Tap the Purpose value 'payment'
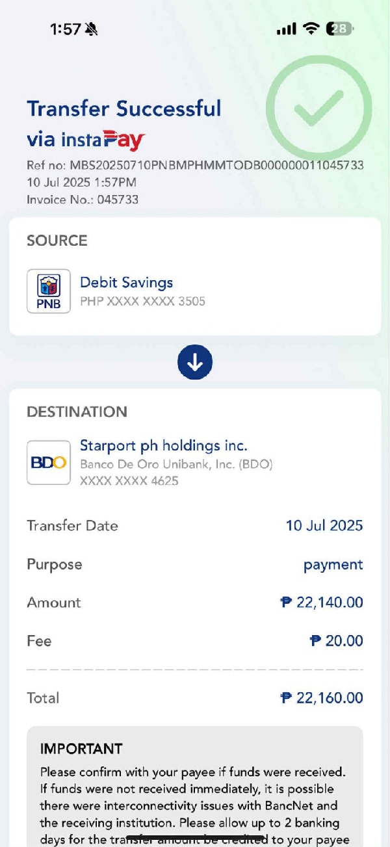Viewport: 390px width, 847px height. click(333, 564)
